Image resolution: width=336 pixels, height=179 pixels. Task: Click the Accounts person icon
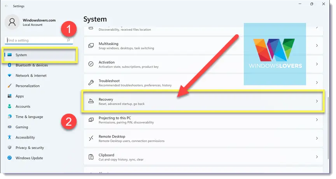(x=9, y=106)
